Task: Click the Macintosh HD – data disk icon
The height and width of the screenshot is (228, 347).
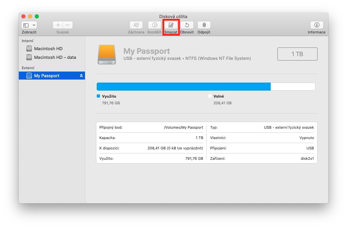Action: pyautogui.click(x=29, y=57)
